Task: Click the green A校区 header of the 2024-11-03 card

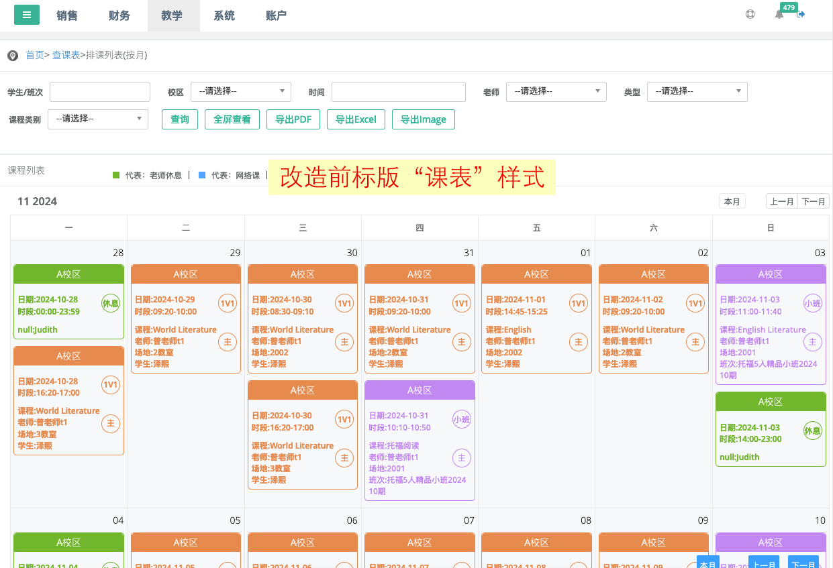Action: [771, 402]
